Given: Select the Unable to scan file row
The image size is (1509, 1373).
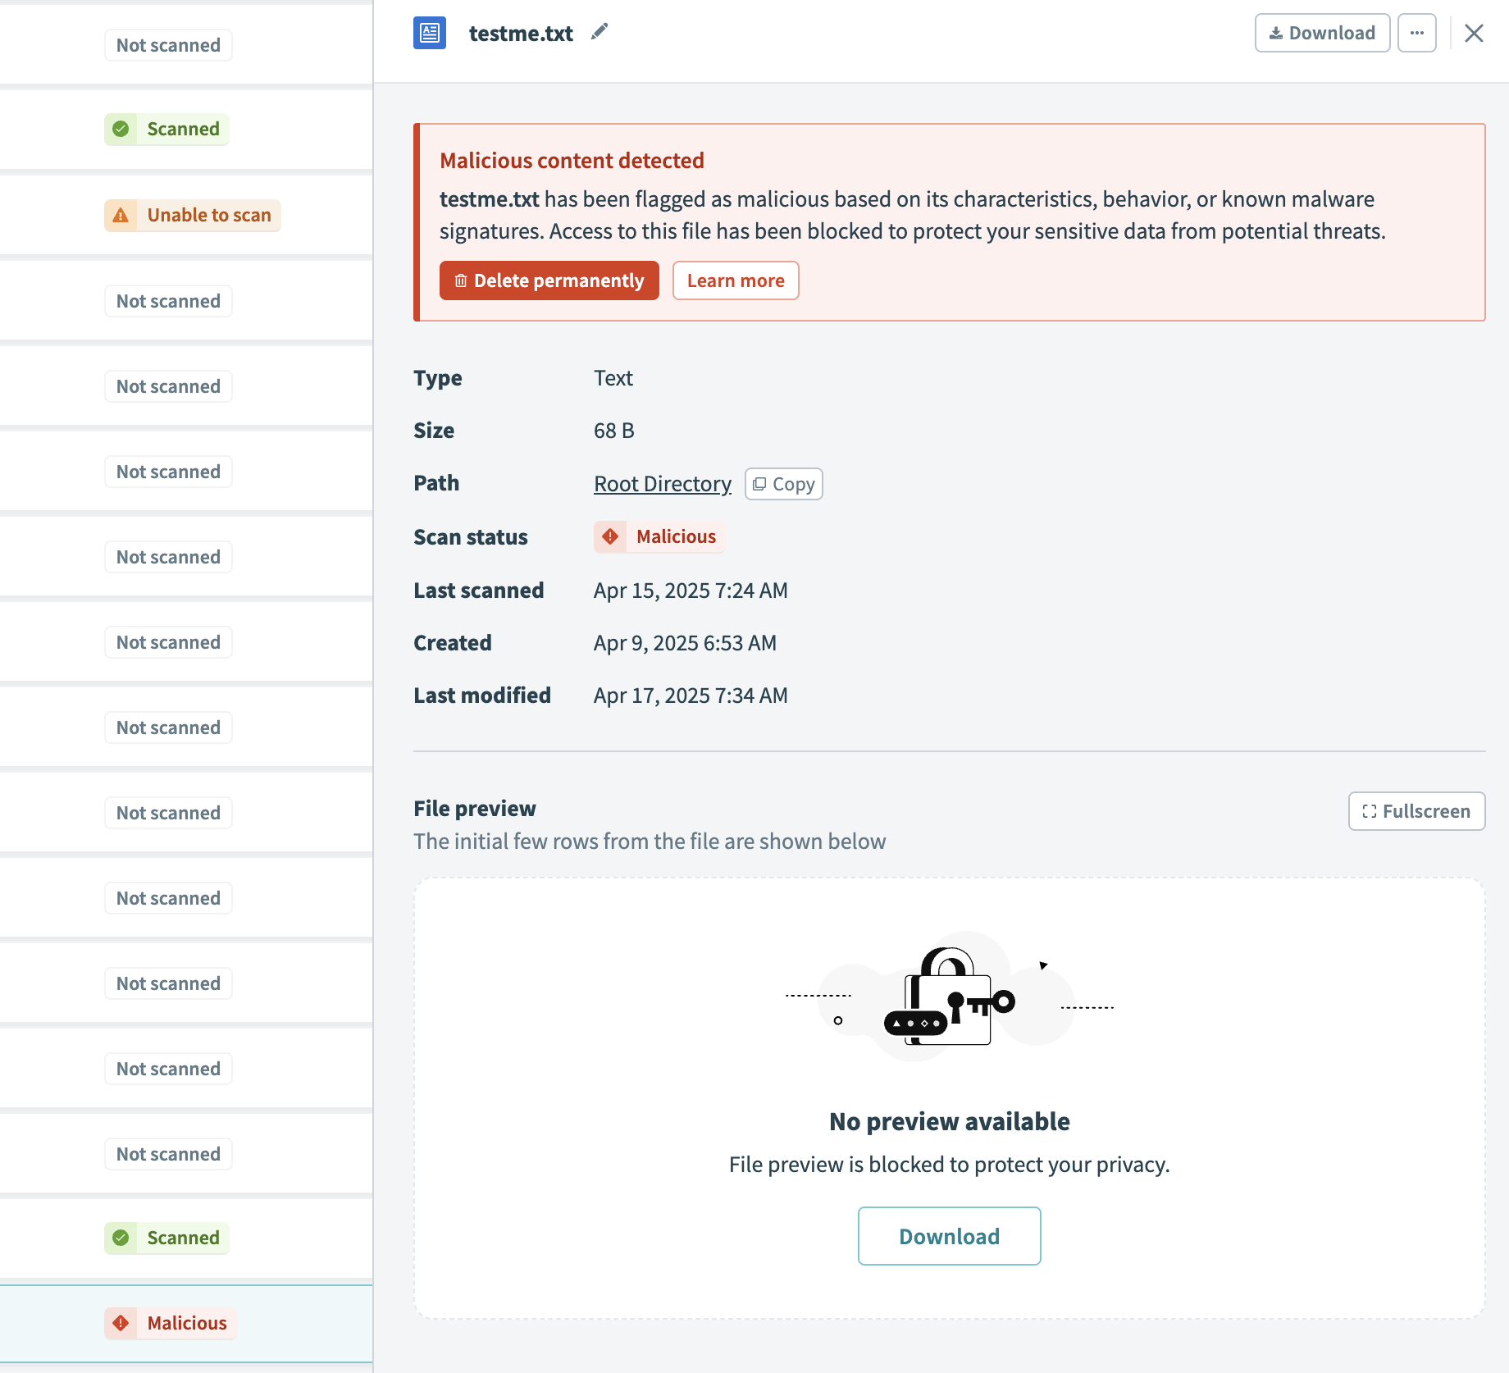Looking at the screenshot, I should [192, 215].
